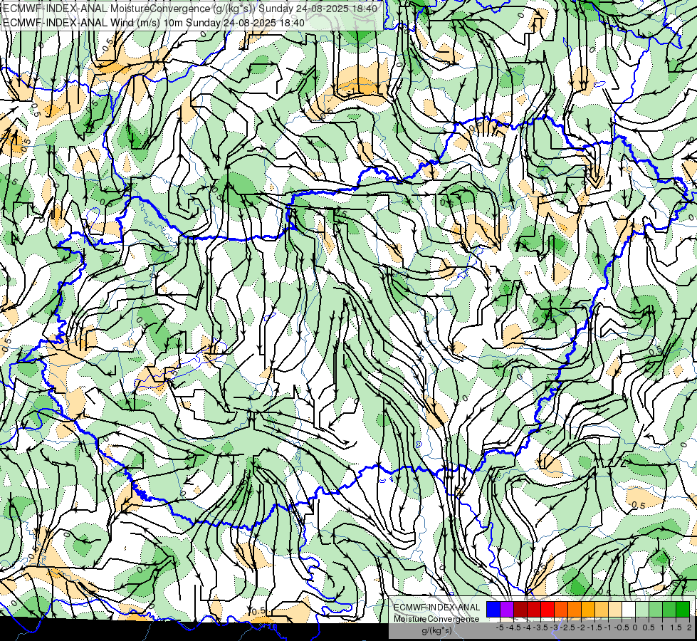
Task: Click the legend scale label -1
Action: [608, 627]
